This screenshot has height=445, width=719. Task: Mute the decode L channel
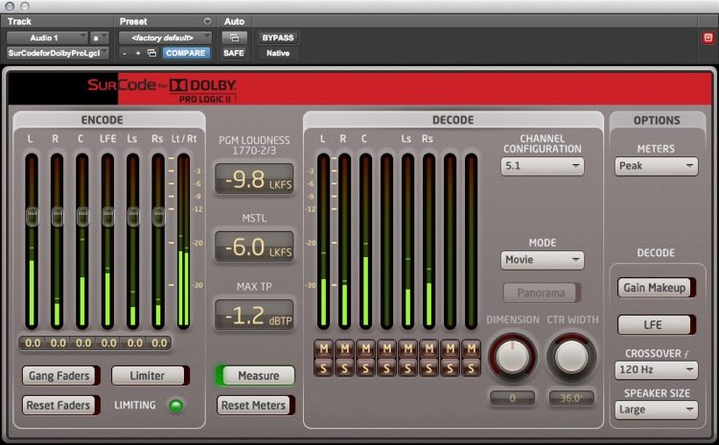pyautogui.click(x=324, y=349)
